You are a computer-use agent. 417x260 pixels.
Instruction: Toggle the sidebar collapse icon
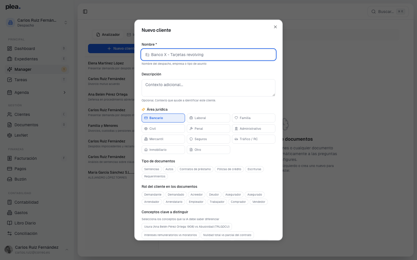[85, 12]
